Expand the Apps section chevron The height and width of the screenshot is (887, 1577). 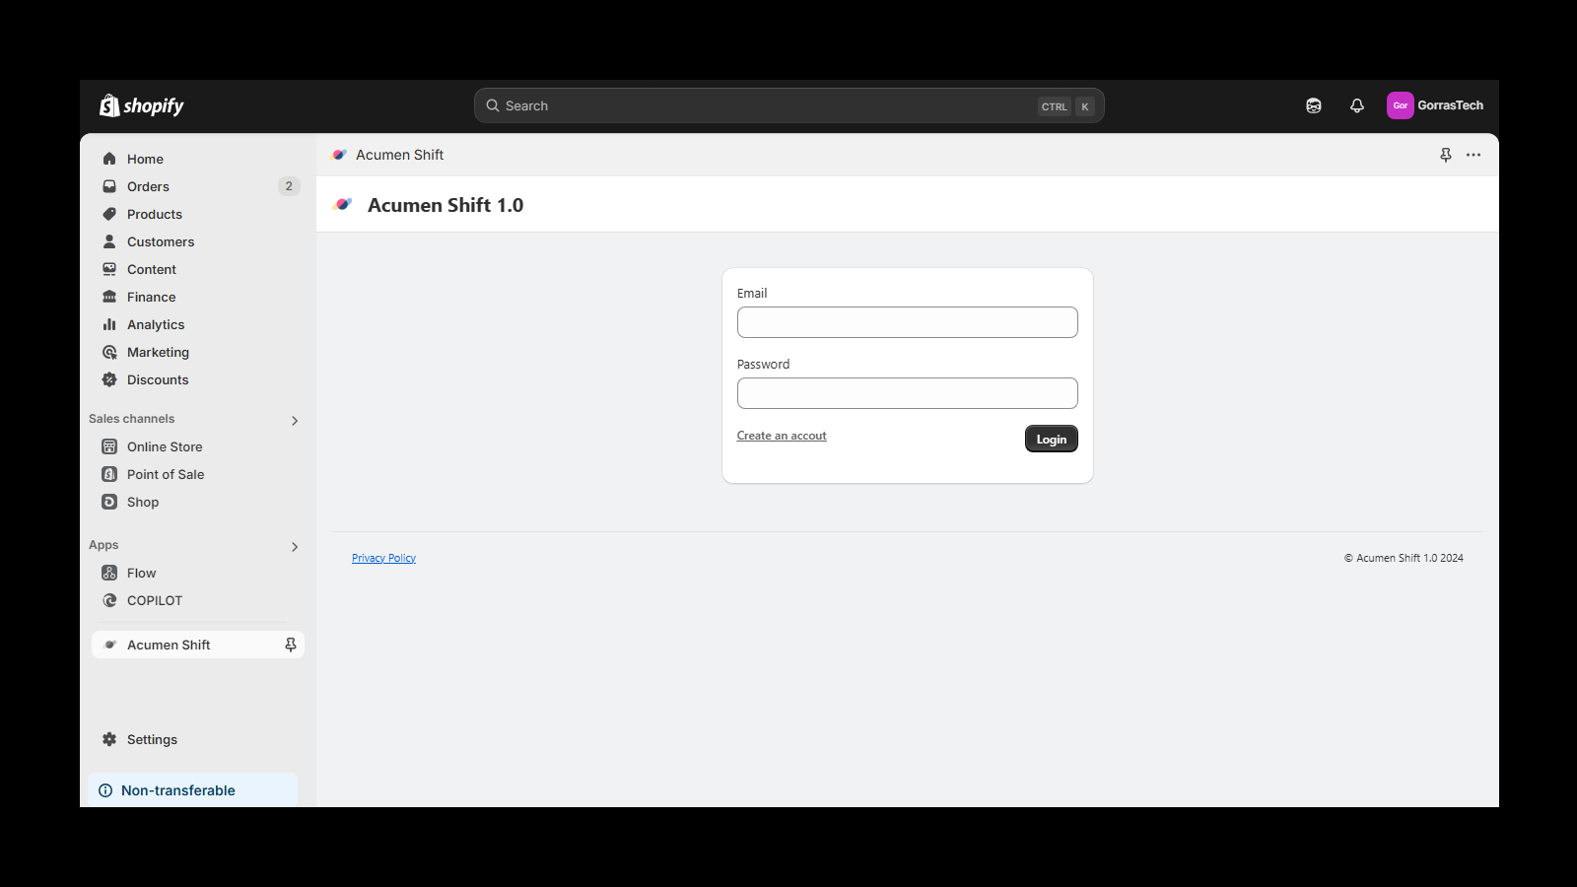pos(295,547)
